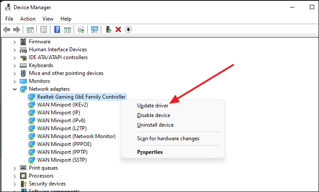Expand the IDE ATA/ATAPI controllers node

(x=14, y=58)
